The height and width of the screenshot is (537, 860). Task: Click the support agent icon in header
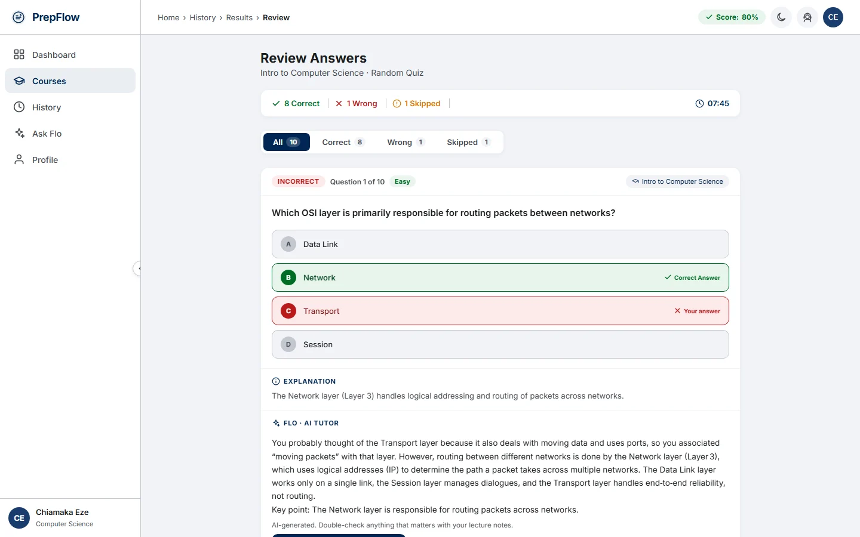pyautogui.click(x=807, y=17)
